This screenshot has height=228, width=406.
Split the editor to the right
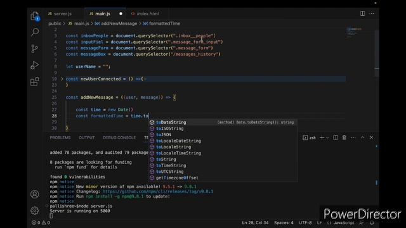tap(362, 13)
